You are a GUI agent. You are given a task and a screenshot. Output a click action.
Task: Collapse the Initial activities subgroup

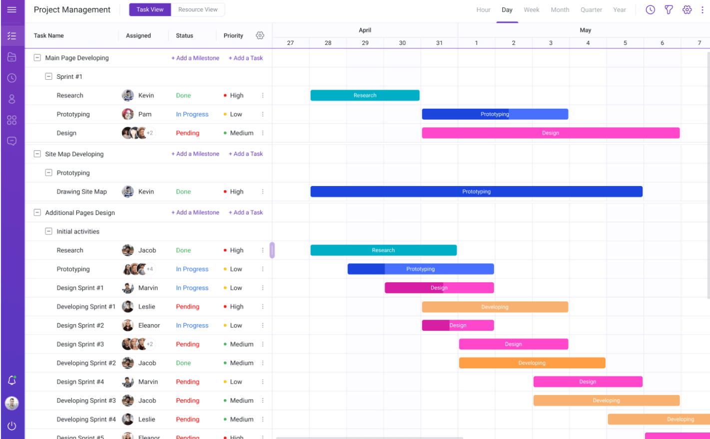click(x=48, y=231)
